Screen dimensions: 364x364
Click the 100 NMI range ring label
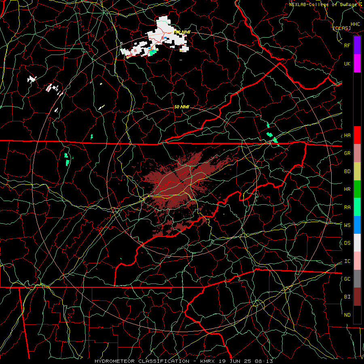[182, 32]
